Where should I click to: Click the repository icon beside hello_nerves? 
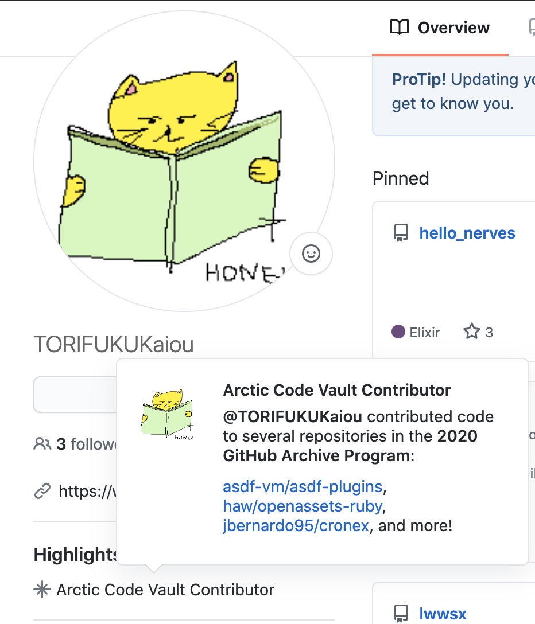(400, 233)
